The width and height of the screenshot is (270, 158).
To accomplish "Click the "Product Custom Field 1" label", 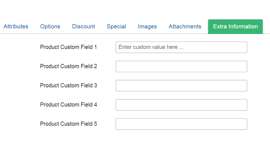I will (x=68, y=47).
